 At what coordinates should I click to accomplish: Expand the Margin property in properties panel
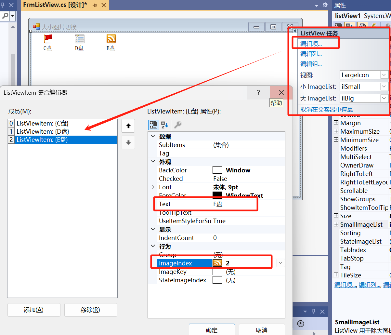336,123
